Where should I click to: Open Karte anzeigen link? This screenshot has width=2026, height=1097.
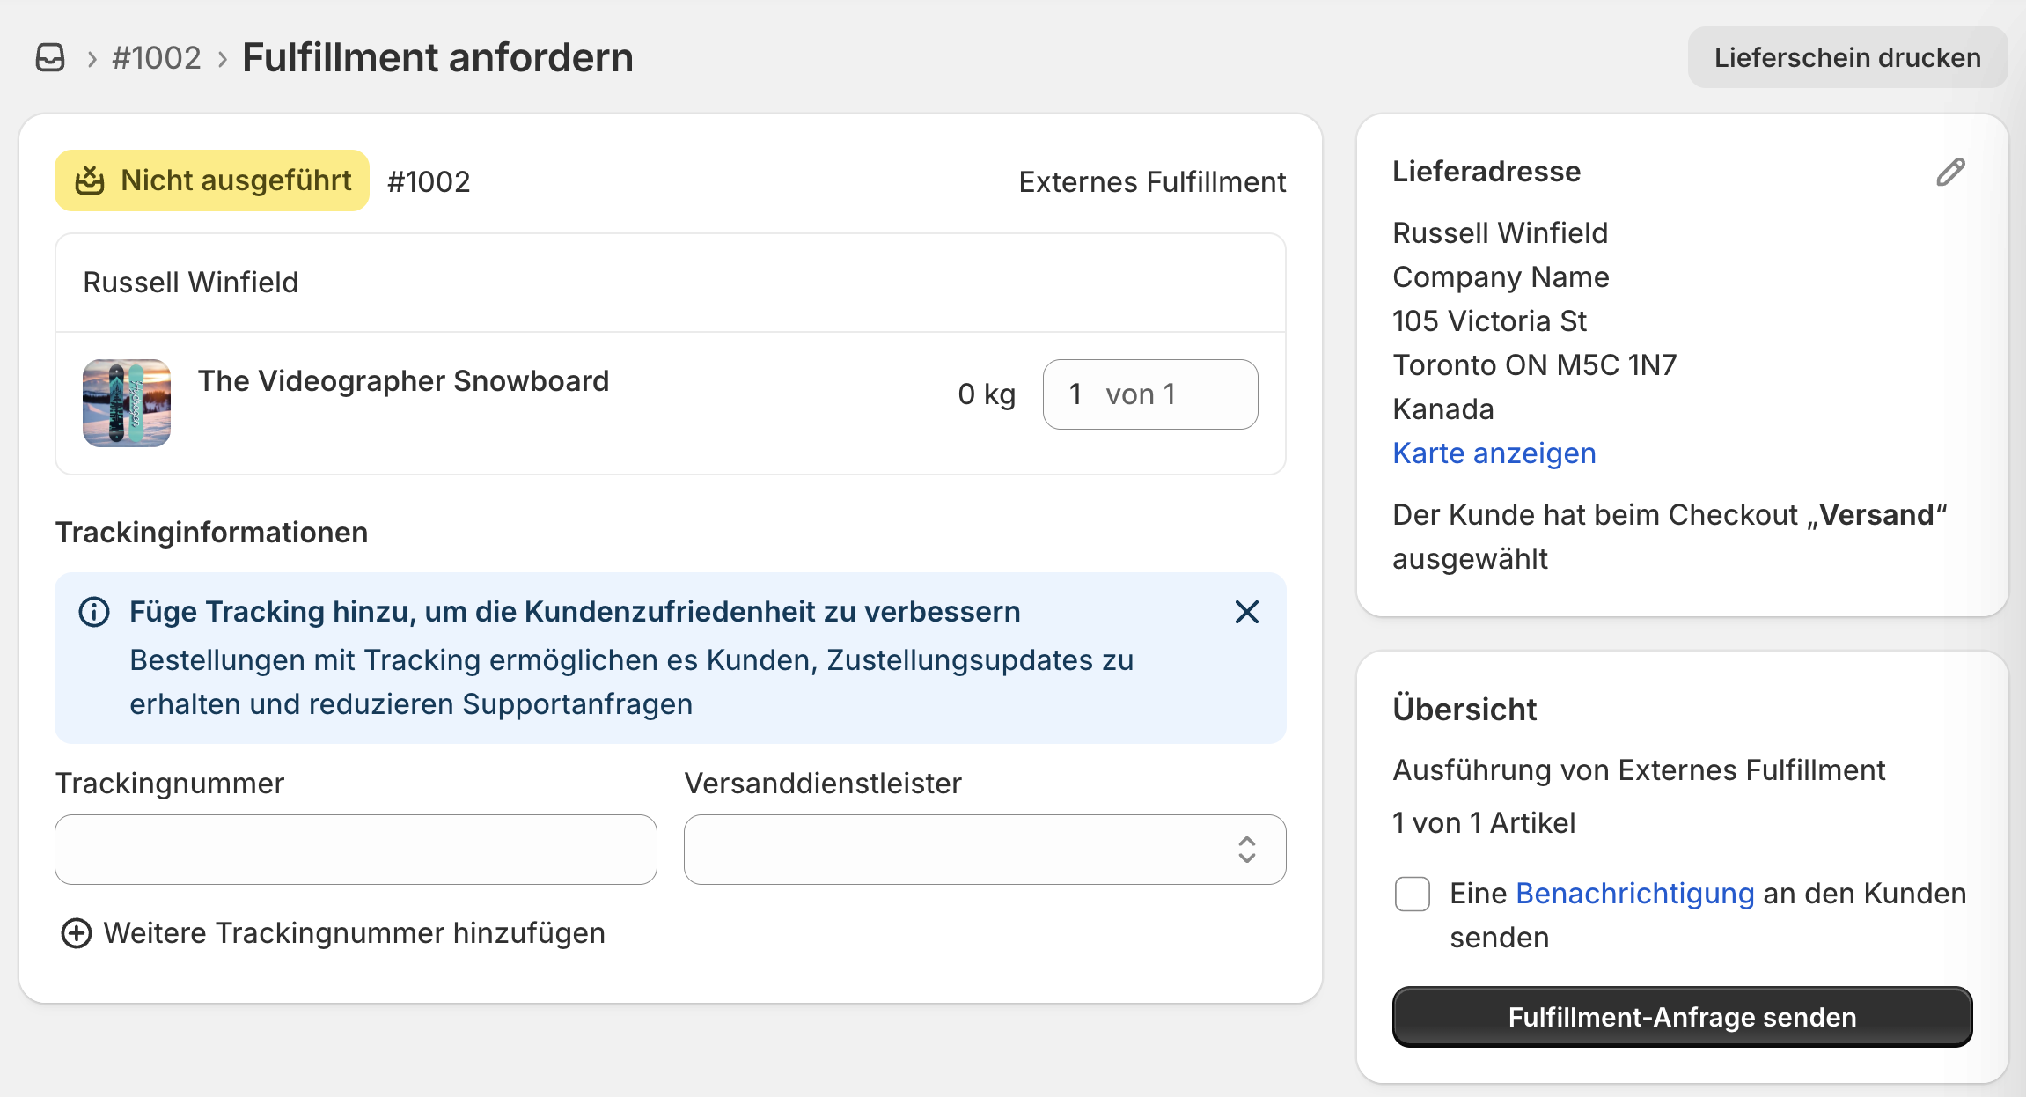click(x=1494, y=453)
